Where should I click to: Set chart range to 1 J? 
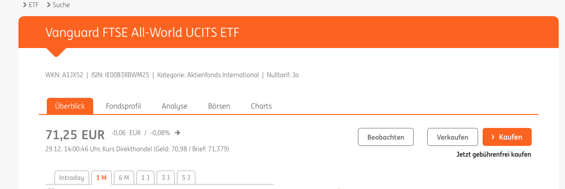[x=145, y=178]
